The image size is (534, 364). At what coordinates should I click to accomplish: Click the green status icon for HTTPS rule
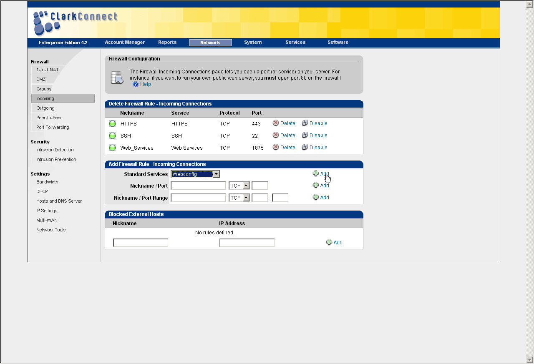(x=112, y=123)
